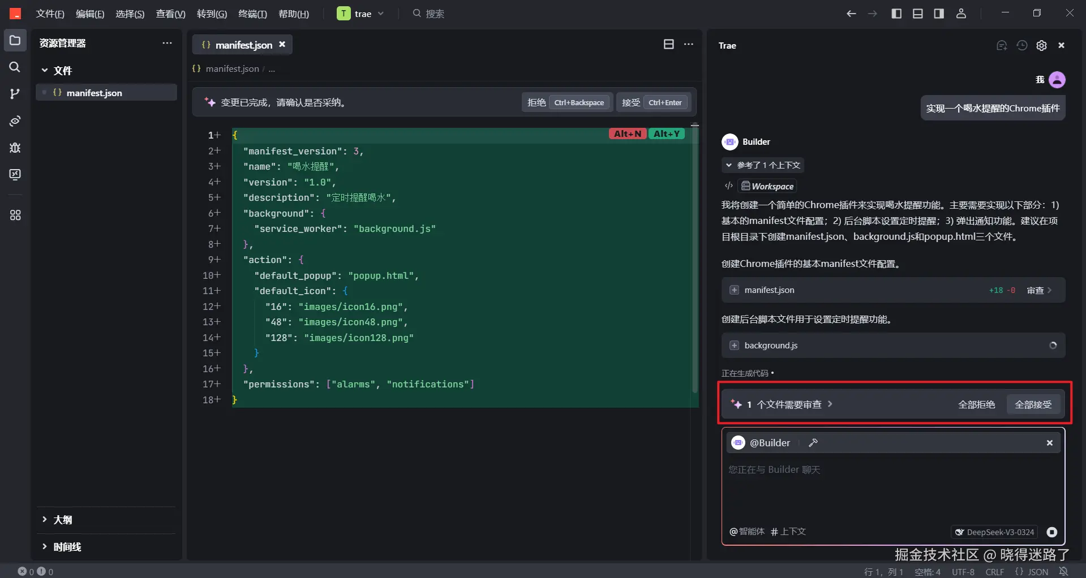This screenshot has width=1086, height=578.
Task: Accept the change with the 接受 button
Action: click(654, 102)
